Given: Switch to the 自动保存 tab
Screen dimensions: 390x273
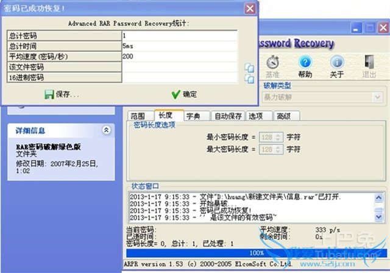Looking at the screenshot, I should click(228, 116).
